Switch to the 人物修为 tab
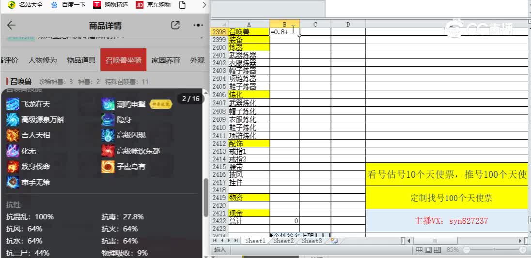 [x=42, y=60]
